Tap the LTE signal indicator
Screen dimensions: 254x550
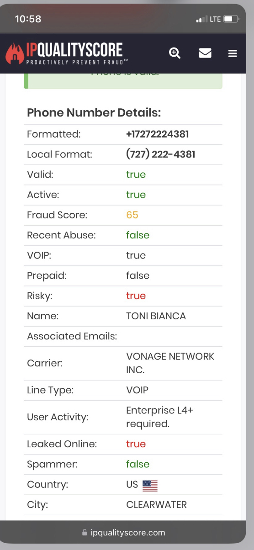[x=215, y=19]
